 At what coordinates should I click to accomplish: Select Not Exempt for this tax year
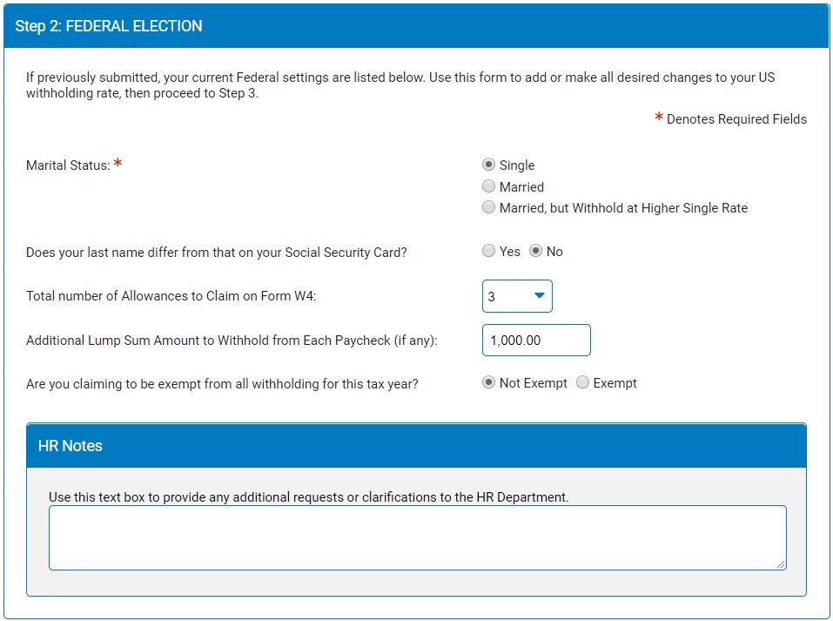488,382
